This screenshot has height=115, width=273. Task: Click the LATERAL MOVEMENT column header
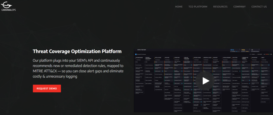(x=227, y=57)
